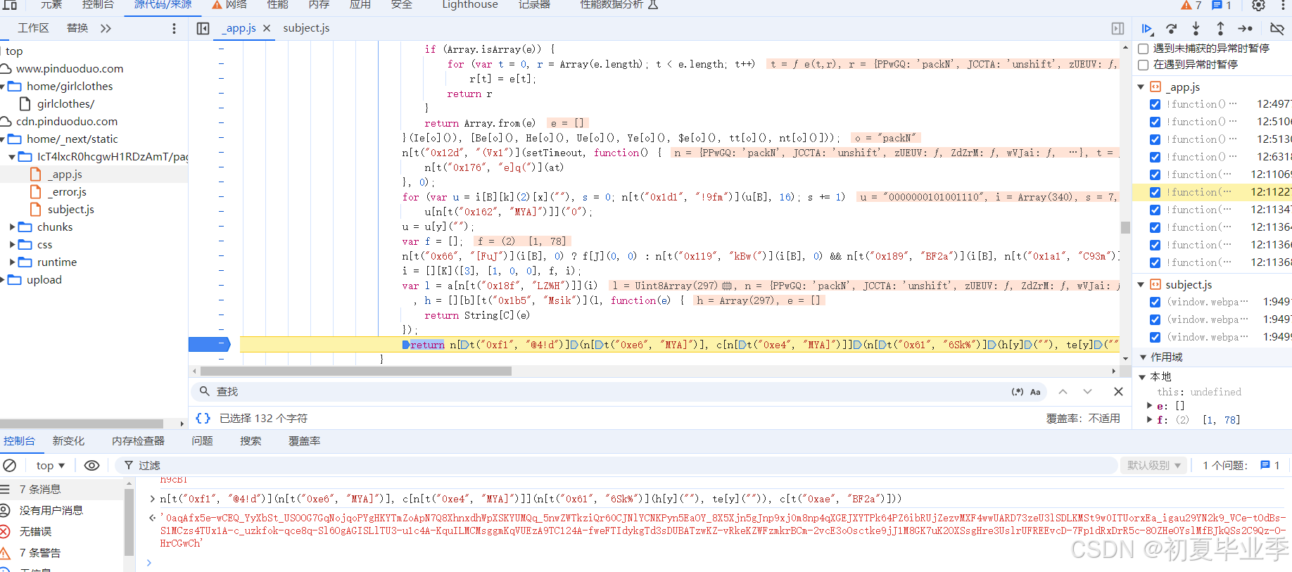Select girlclothes/ file in navigator
The width and height of the screenshot is (1292, 572).
point(65,104)
